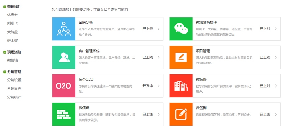Collapse the 分销管理 sidebar group
The width and height of the screenshot is (282, 131).
point(5,72)
